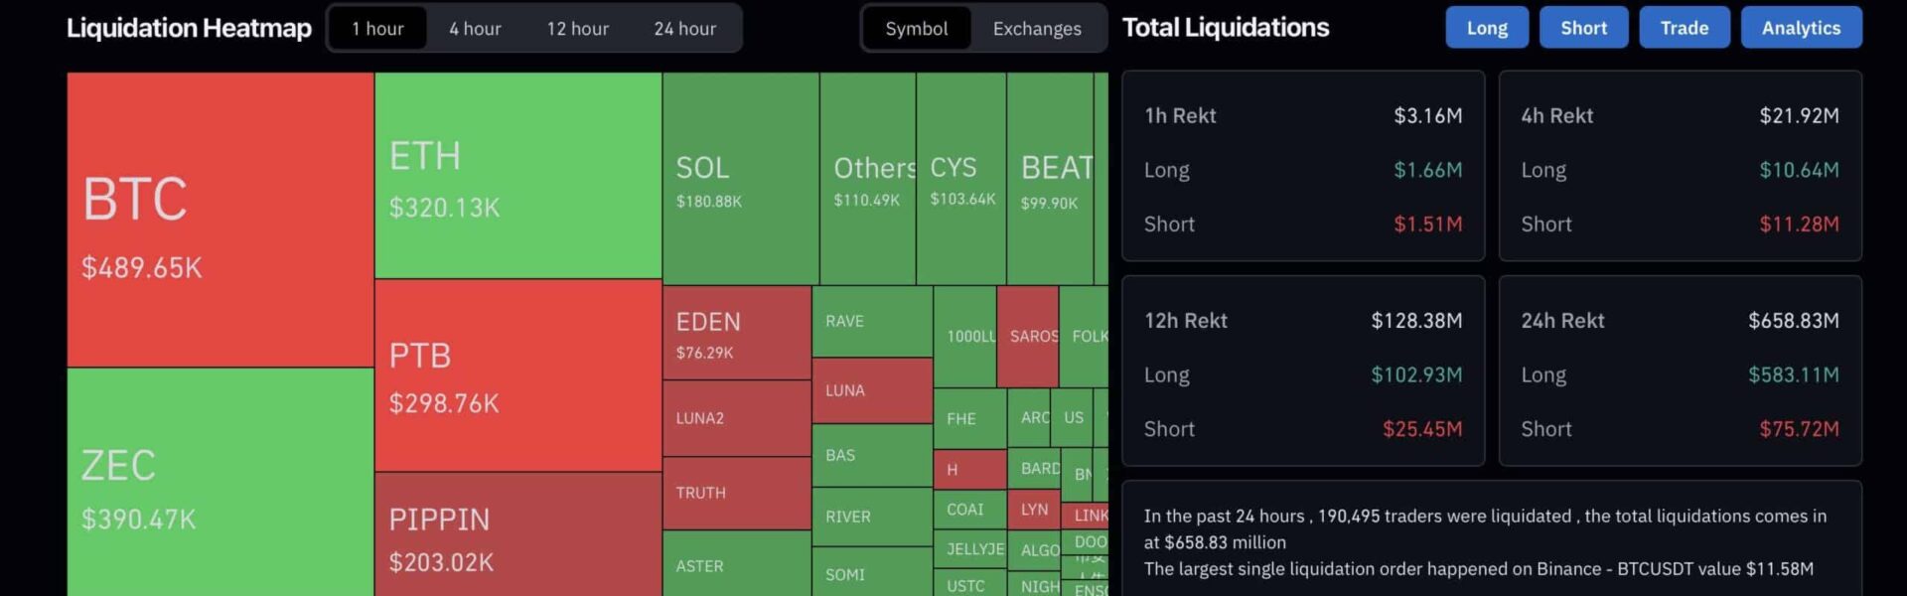Open the Trade button
The width and height of the screenshot is (1907, 596).
pos(1684,28)
